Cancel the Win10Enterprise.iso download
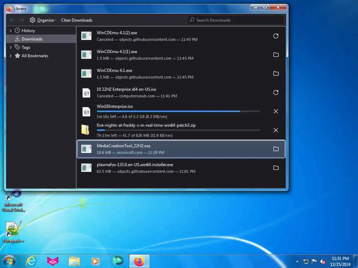358x268 pixels. (276, 111)
